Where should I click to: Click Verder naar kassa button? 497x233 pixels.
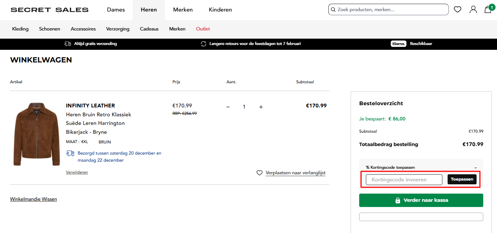coord(421,200)
